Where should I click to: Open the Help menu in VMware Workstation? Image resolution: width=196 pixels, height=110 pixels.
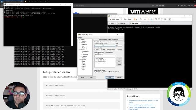pyautogui.click(x=130, y=19)
